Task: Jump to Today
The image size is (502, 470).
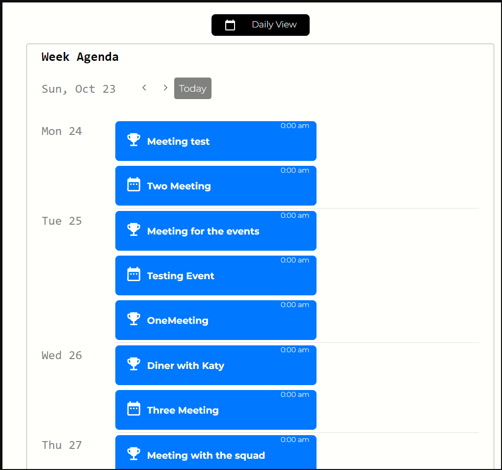Action: click(x=192, y=88)
